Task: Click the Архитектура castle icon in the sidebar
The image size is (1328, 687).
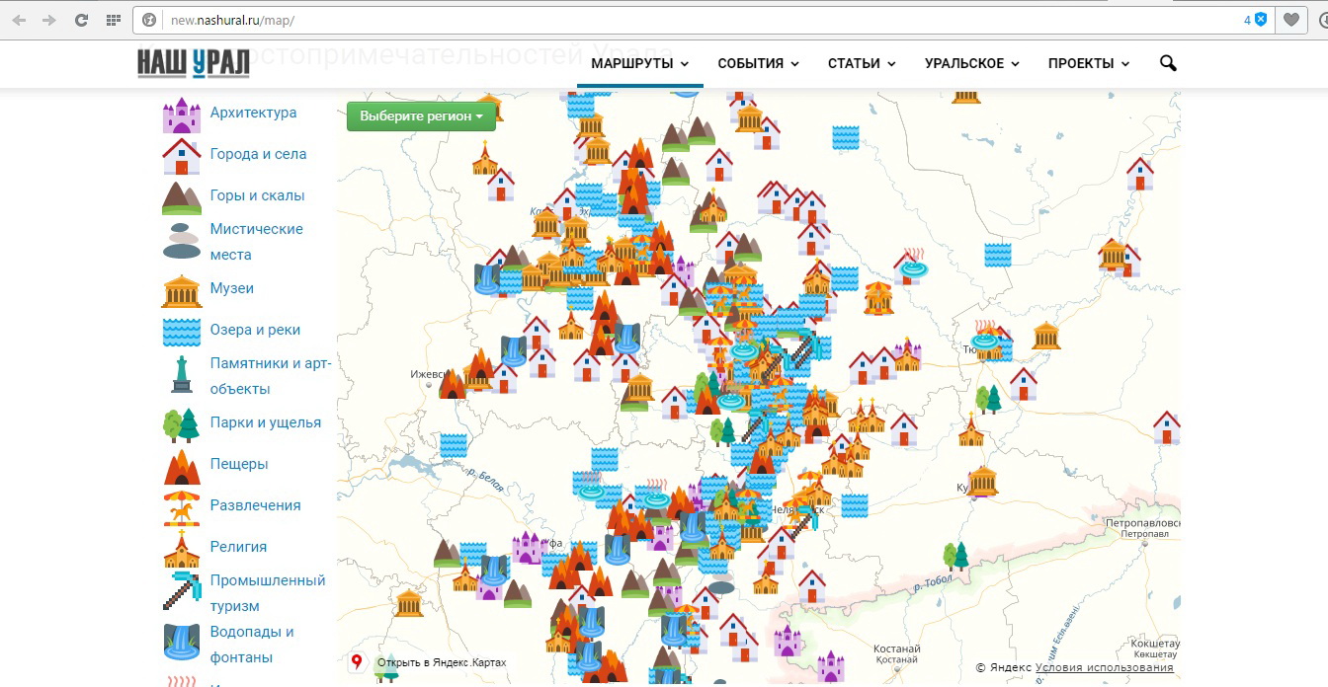Action: coord(182,114)
